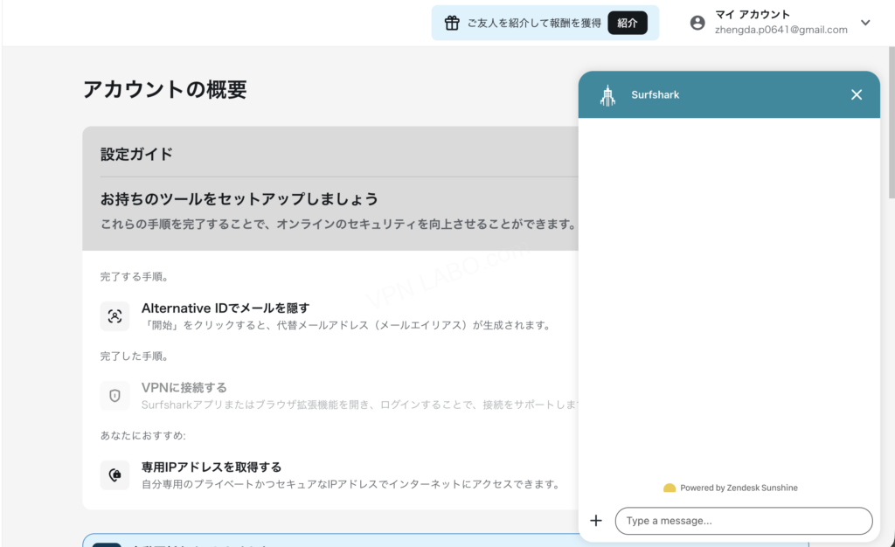The height and width of the screenshot is (547, 895).
Task: Click the account profile avatar icon
Action: 697,23
